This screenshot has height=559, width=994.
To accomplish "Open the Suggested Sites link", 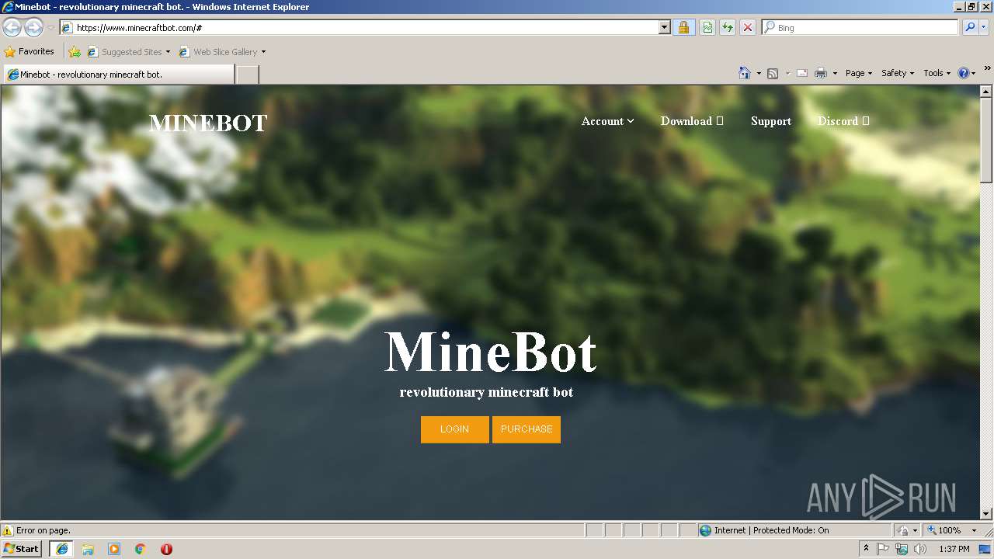I will 128,52.
